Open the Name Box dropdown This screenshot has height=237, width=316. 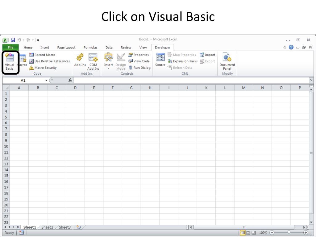pyautogui.click(x=46, y=81)
